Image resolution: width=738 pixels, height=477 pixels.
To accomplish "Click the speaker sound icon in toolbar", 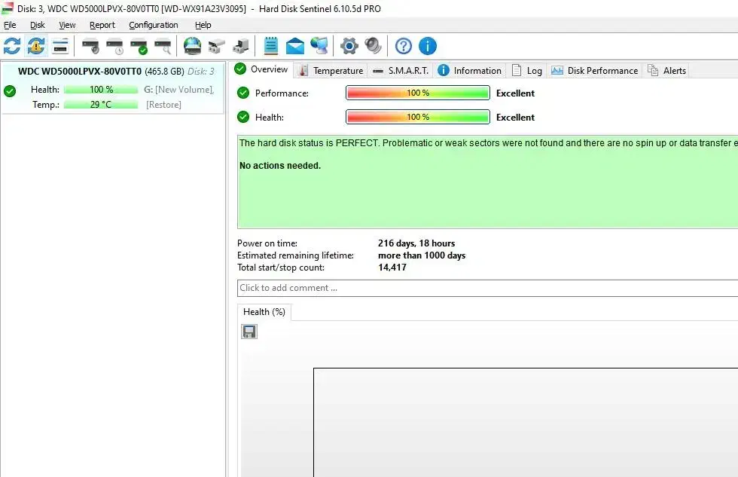I will [373, 47].
